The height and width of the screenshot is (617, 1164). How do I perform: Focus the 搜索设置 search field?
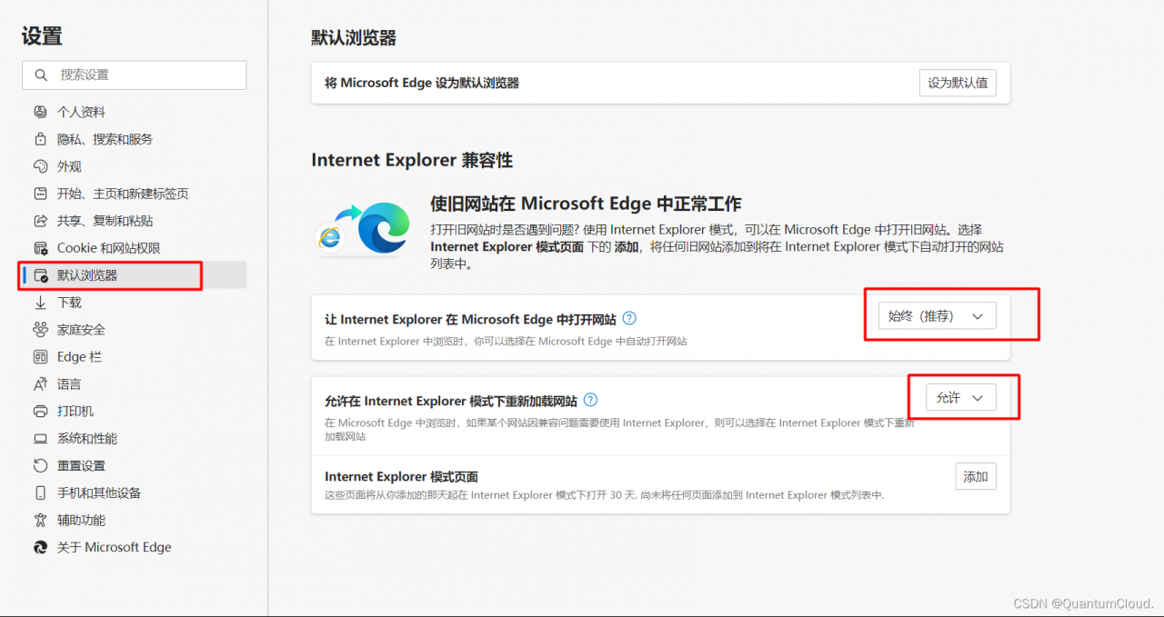coord(134,75)
